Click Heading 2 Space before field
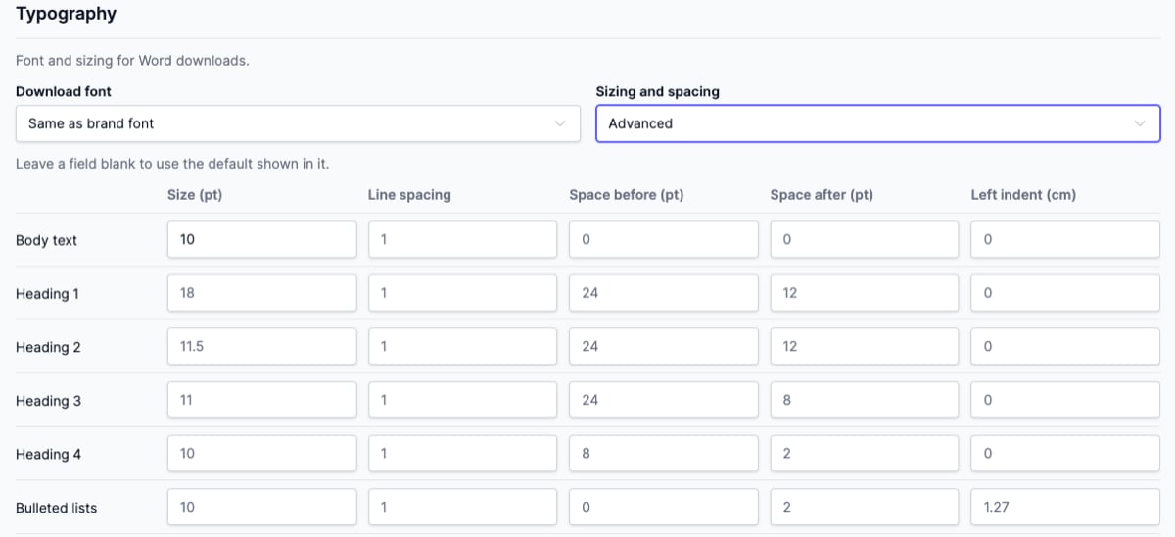The height and width of the screenshot is (537, 1175). pyautogui.click(x=664, y=346)
